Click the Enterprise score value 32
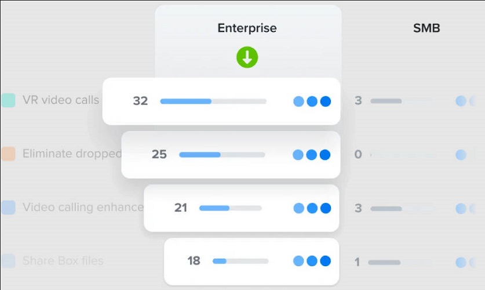 pyautogui.click(x=140, y=101)
